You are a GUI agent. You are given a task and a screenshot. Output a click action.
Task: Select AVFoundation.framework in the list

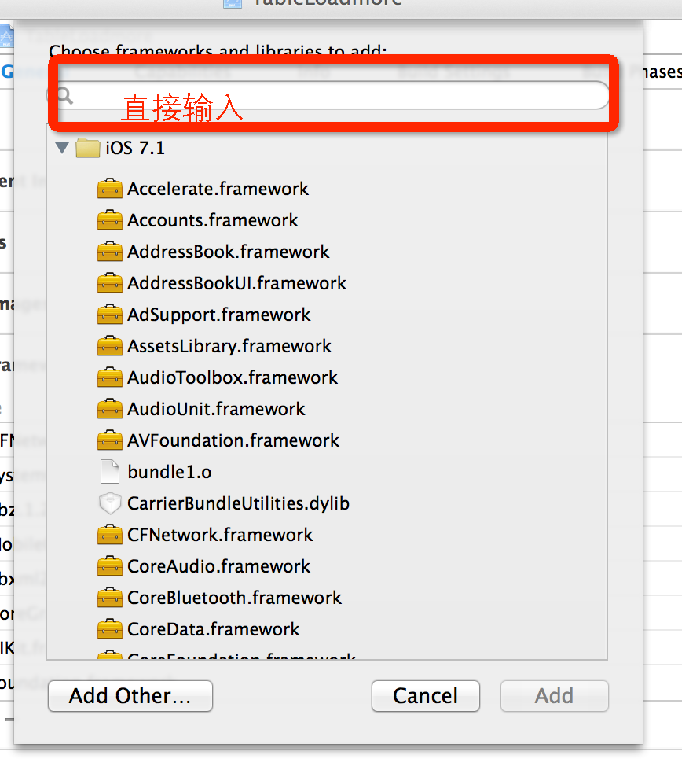(x=233, y=440)
